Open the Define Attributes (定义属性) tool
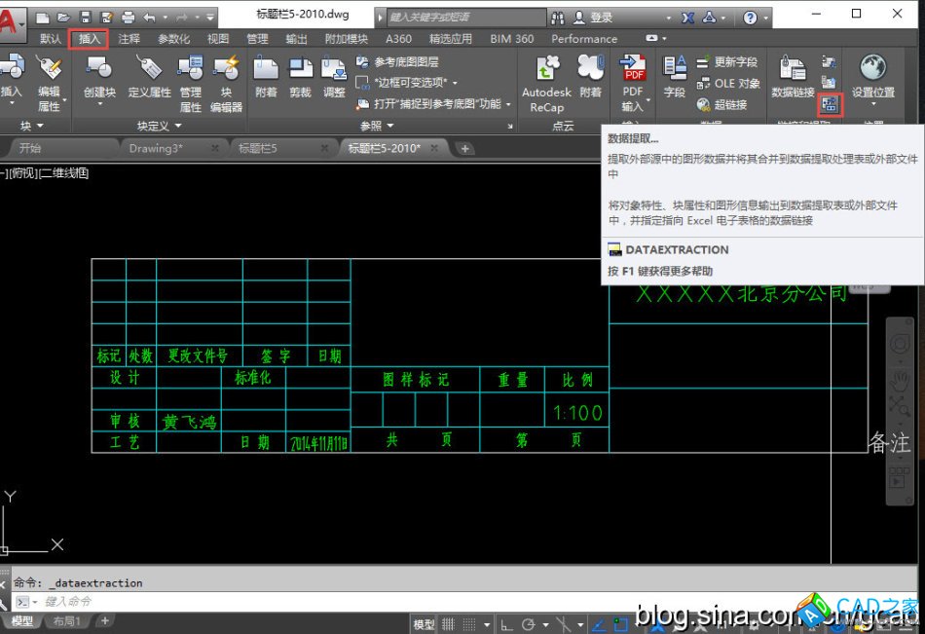925x634 pixels. pyautogui.click(x=149, y=77)
